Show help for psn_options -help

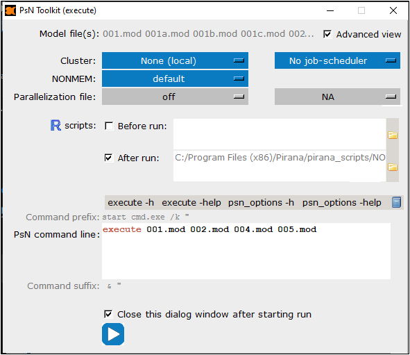pos(342,203)
